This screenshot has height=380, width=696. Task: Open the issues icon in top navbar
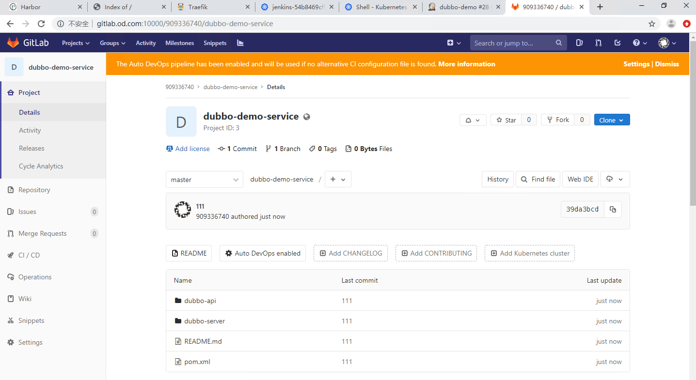coord(579,43)
